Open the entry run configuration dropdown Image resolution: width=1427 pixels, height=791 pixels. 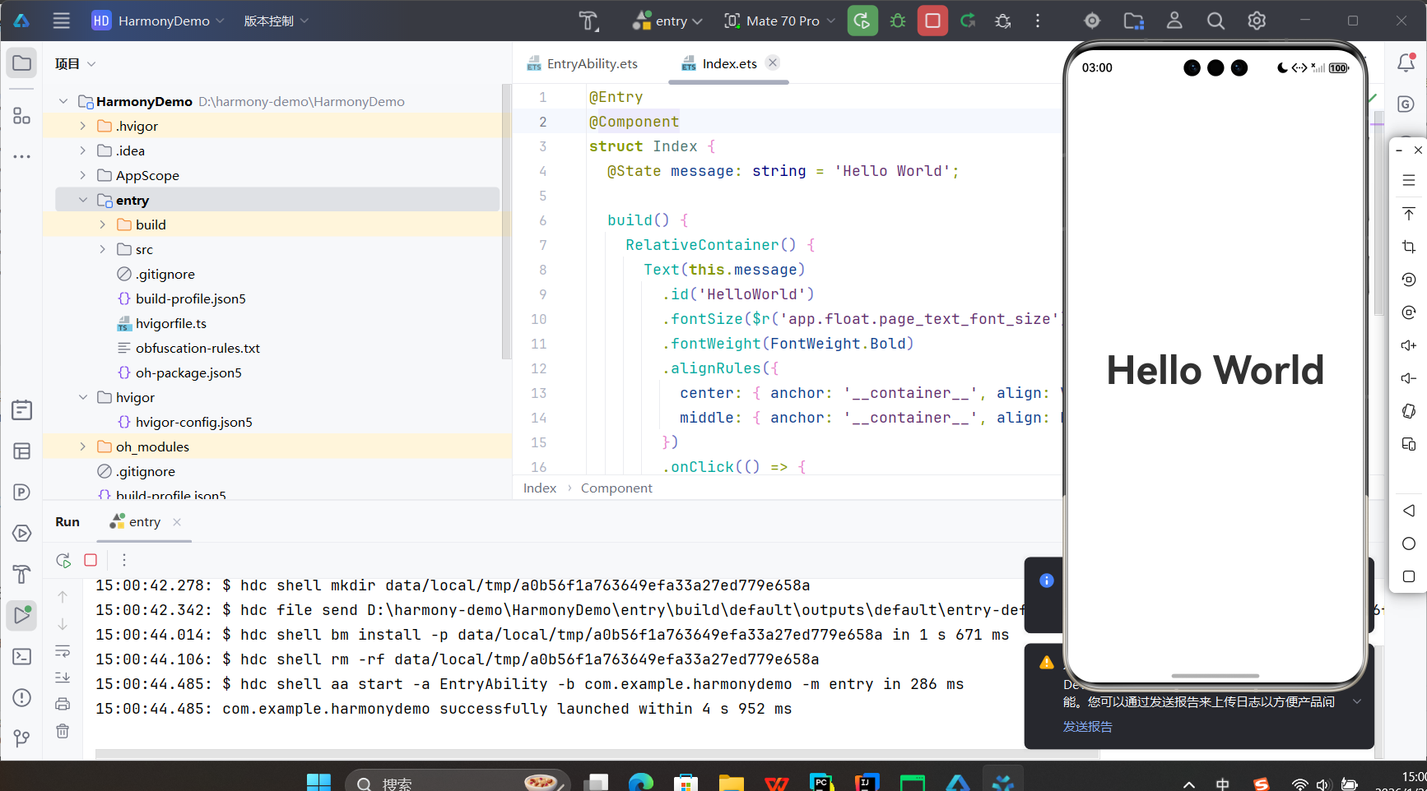[667, 21]
